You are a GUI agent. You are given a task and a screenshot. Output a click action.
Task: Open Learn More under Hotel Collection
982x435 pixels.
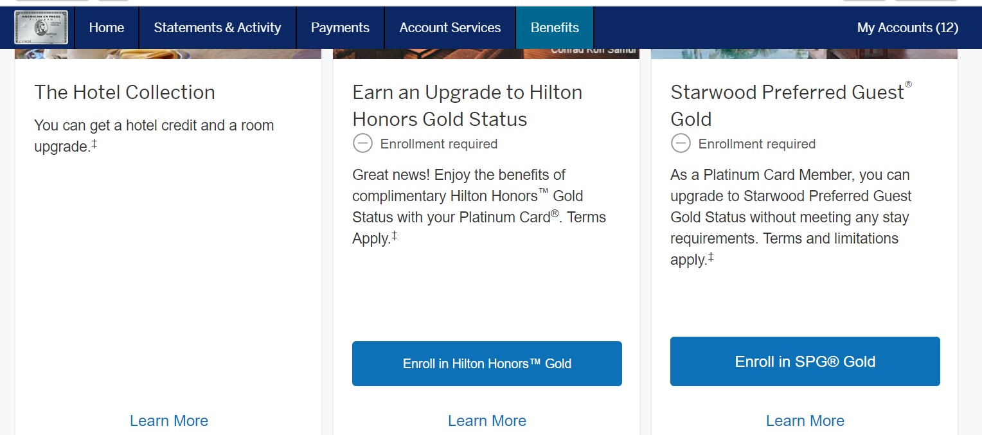[x=169, y=421]
